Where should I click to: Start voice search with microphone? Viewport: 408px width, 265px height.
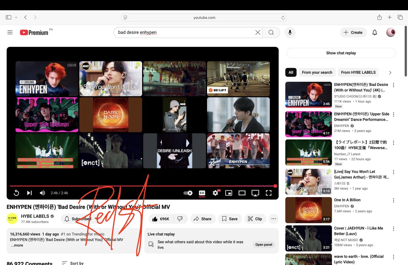290,33
